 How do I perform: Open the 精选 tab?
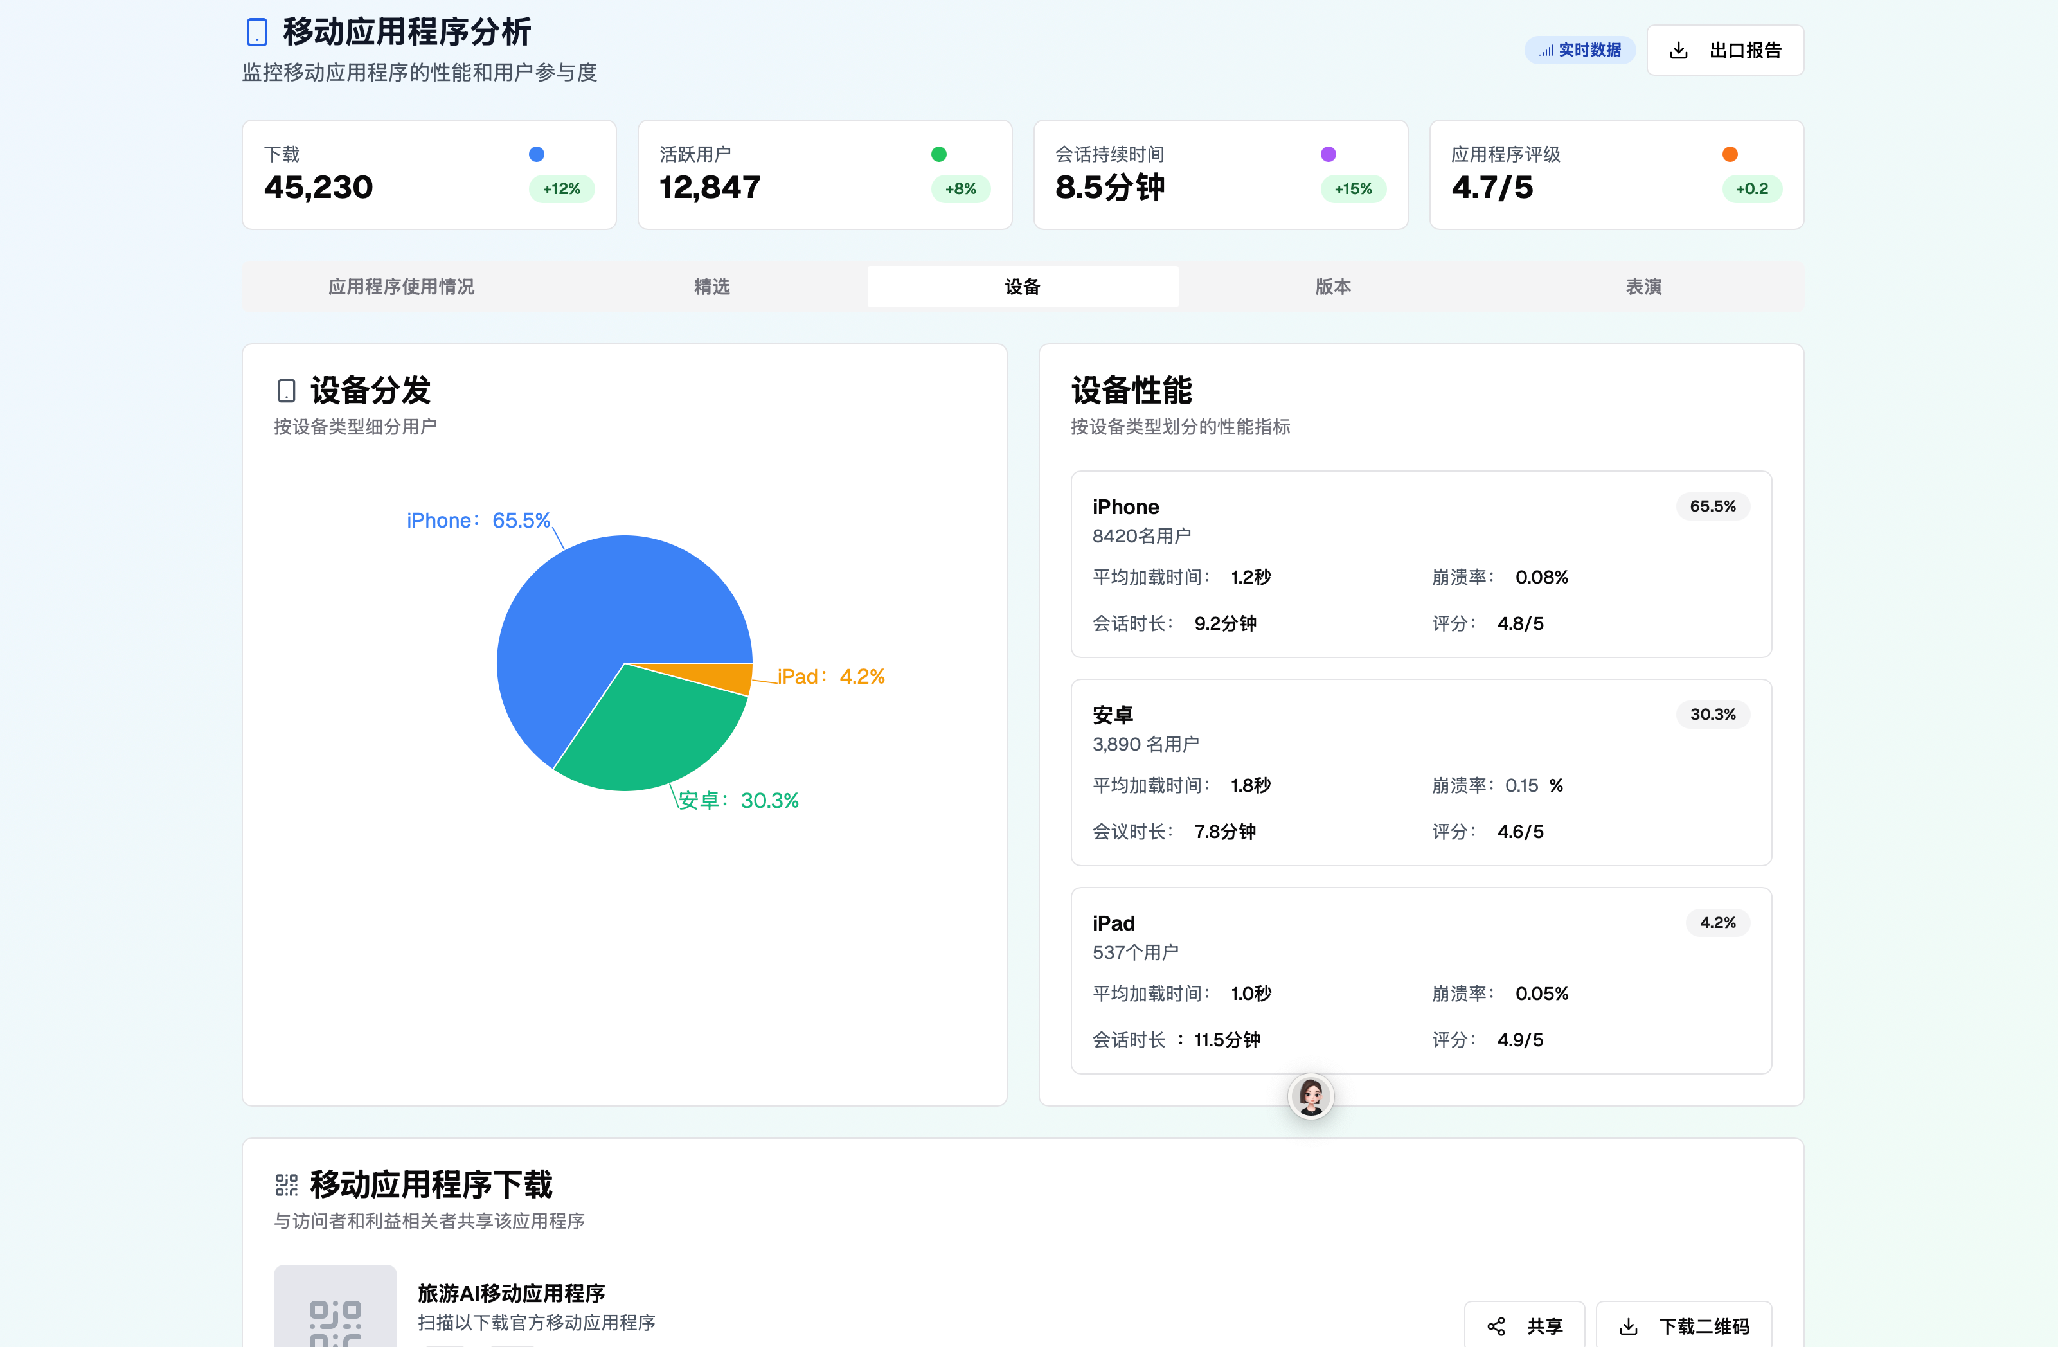[711, 286]
